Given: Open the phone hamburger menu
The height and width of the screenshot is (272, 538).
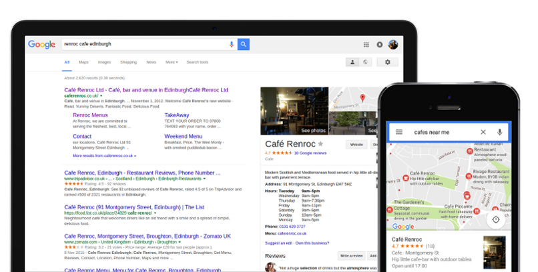Looking at the screenshot, I should (399, 132).
